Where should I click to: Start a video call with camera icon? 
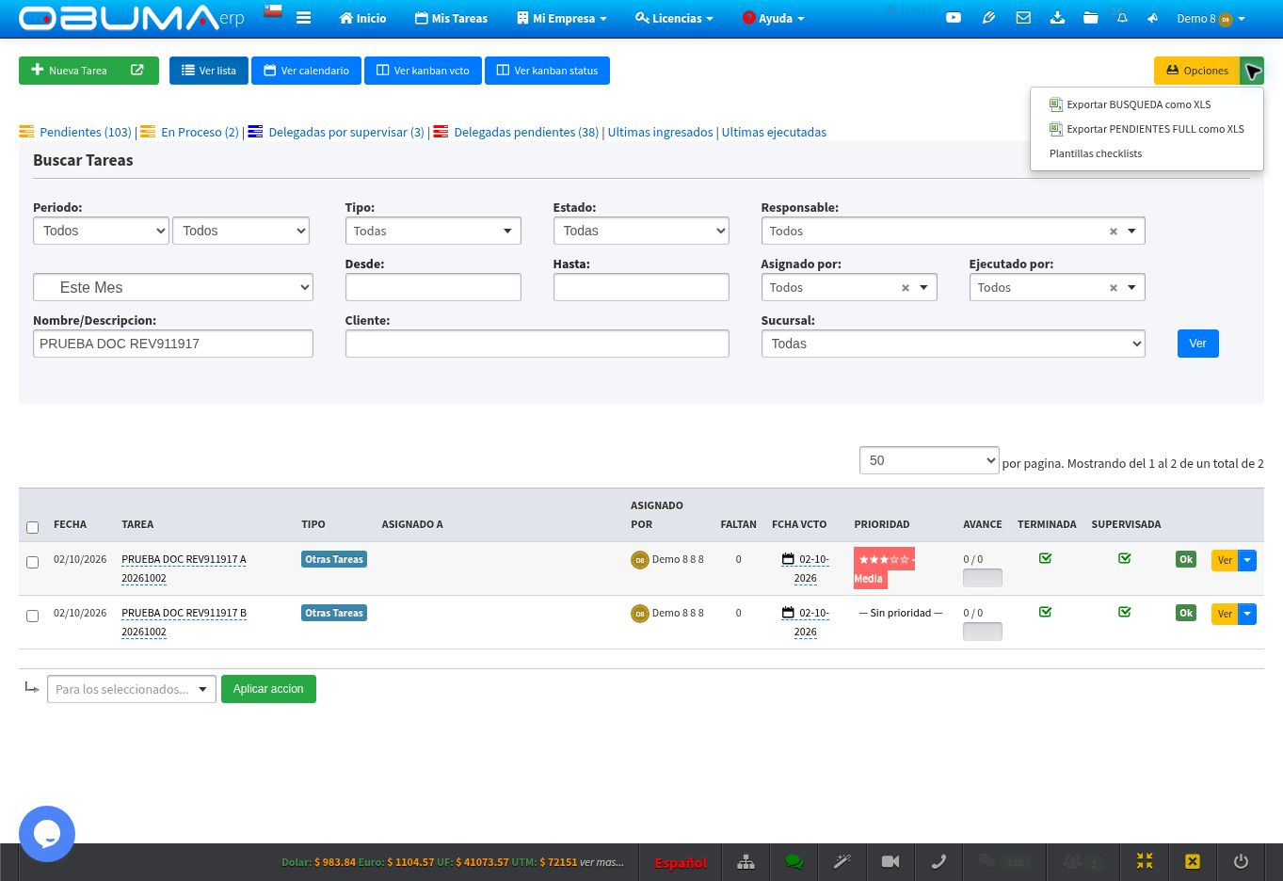(x=890, y=861)
